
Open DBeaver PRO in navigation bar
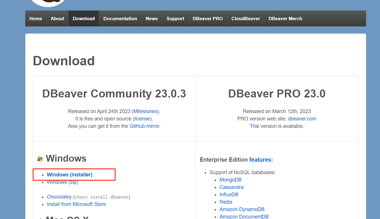[208, 18]
